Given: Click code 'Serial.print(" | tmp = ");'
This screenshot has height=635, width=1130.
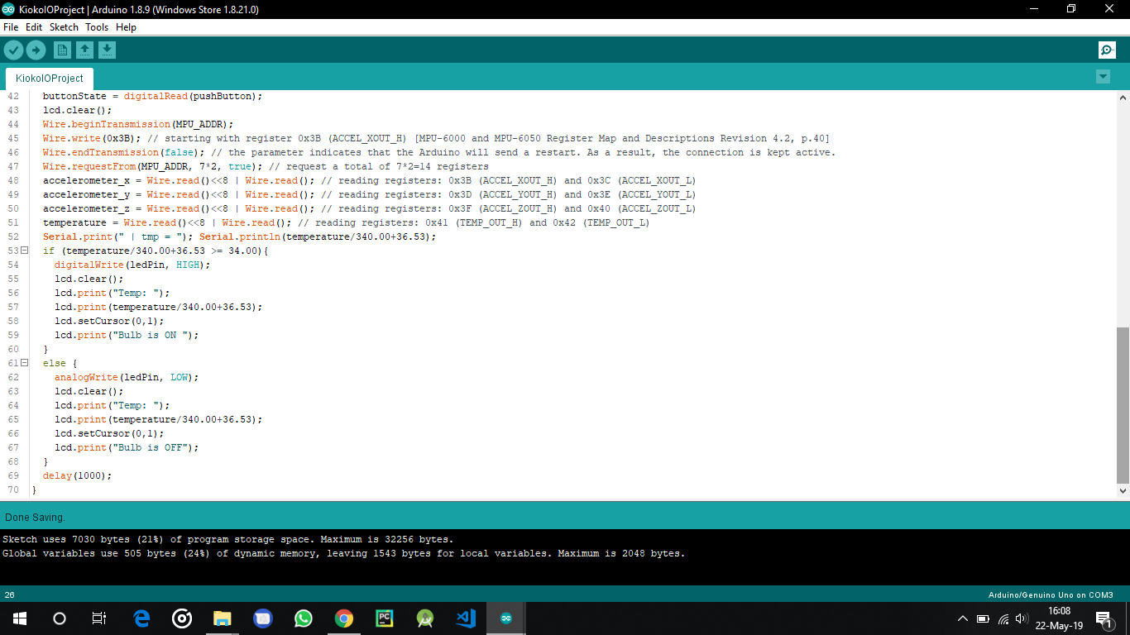Looking at the screenshot, I should pos(118,236).
